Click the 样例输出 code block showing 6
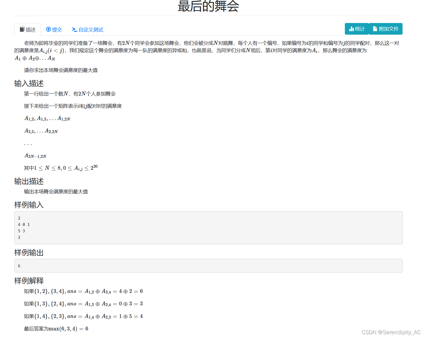 coord(208,266)
